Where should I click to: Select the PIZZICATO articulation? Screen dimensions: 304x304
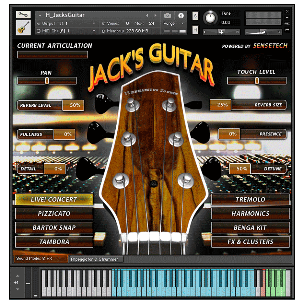point(54,214)
